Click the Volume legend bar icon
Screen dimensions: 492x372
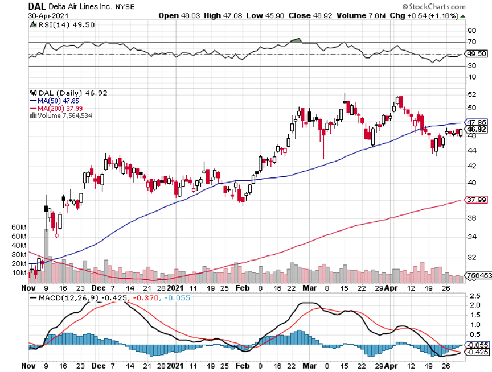(x=32, y=115)
